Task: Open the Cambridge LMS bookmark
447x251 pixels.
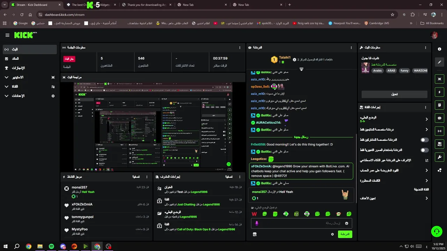Action: point(376,23)
